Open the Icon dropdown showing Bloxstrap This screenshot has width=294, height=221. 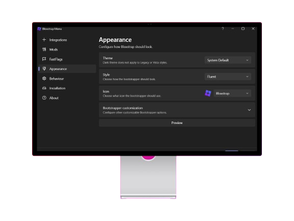232,93
